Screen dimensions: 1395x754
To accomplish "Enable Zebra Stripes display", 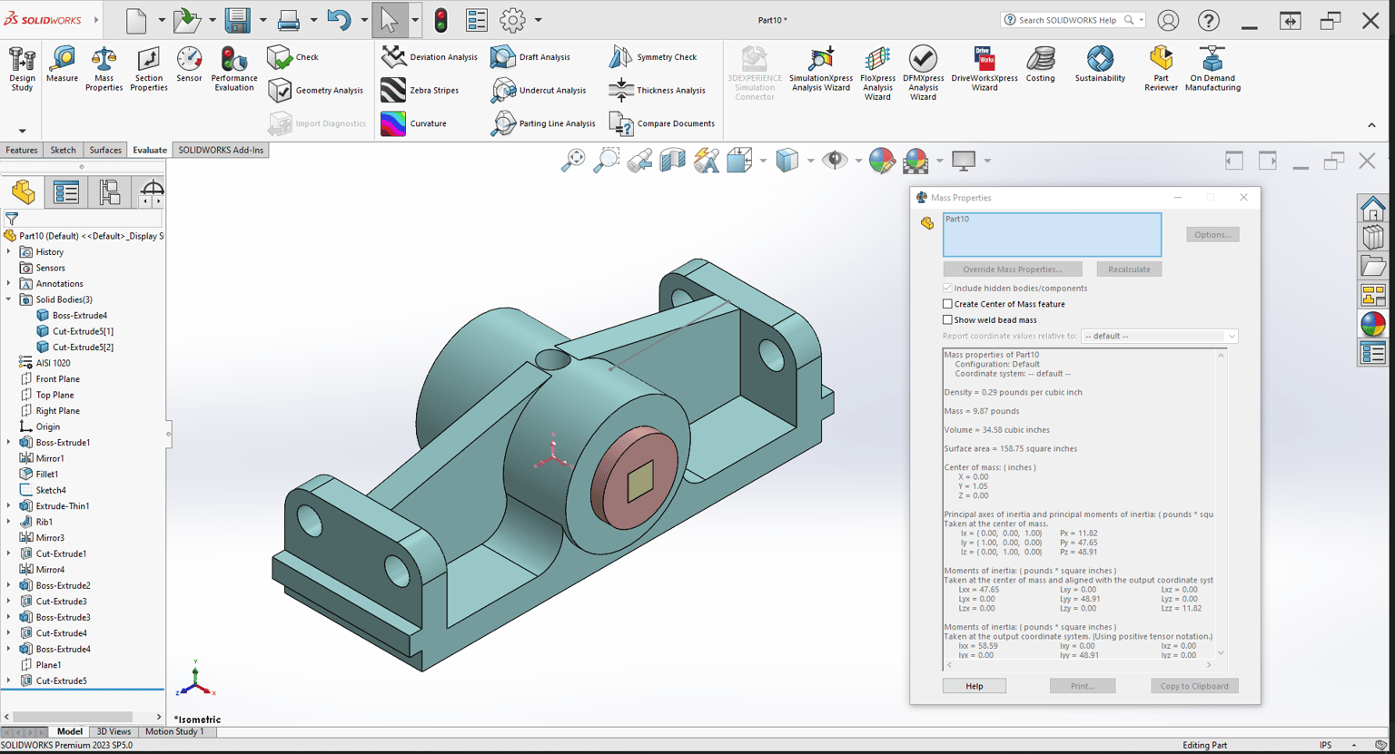I will pyautogui.click(x=420, y=90).
